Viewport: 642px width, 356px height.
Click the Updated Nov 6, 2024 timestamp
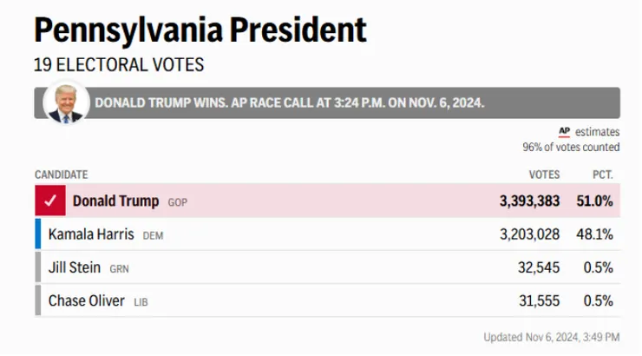click(552, 337)
